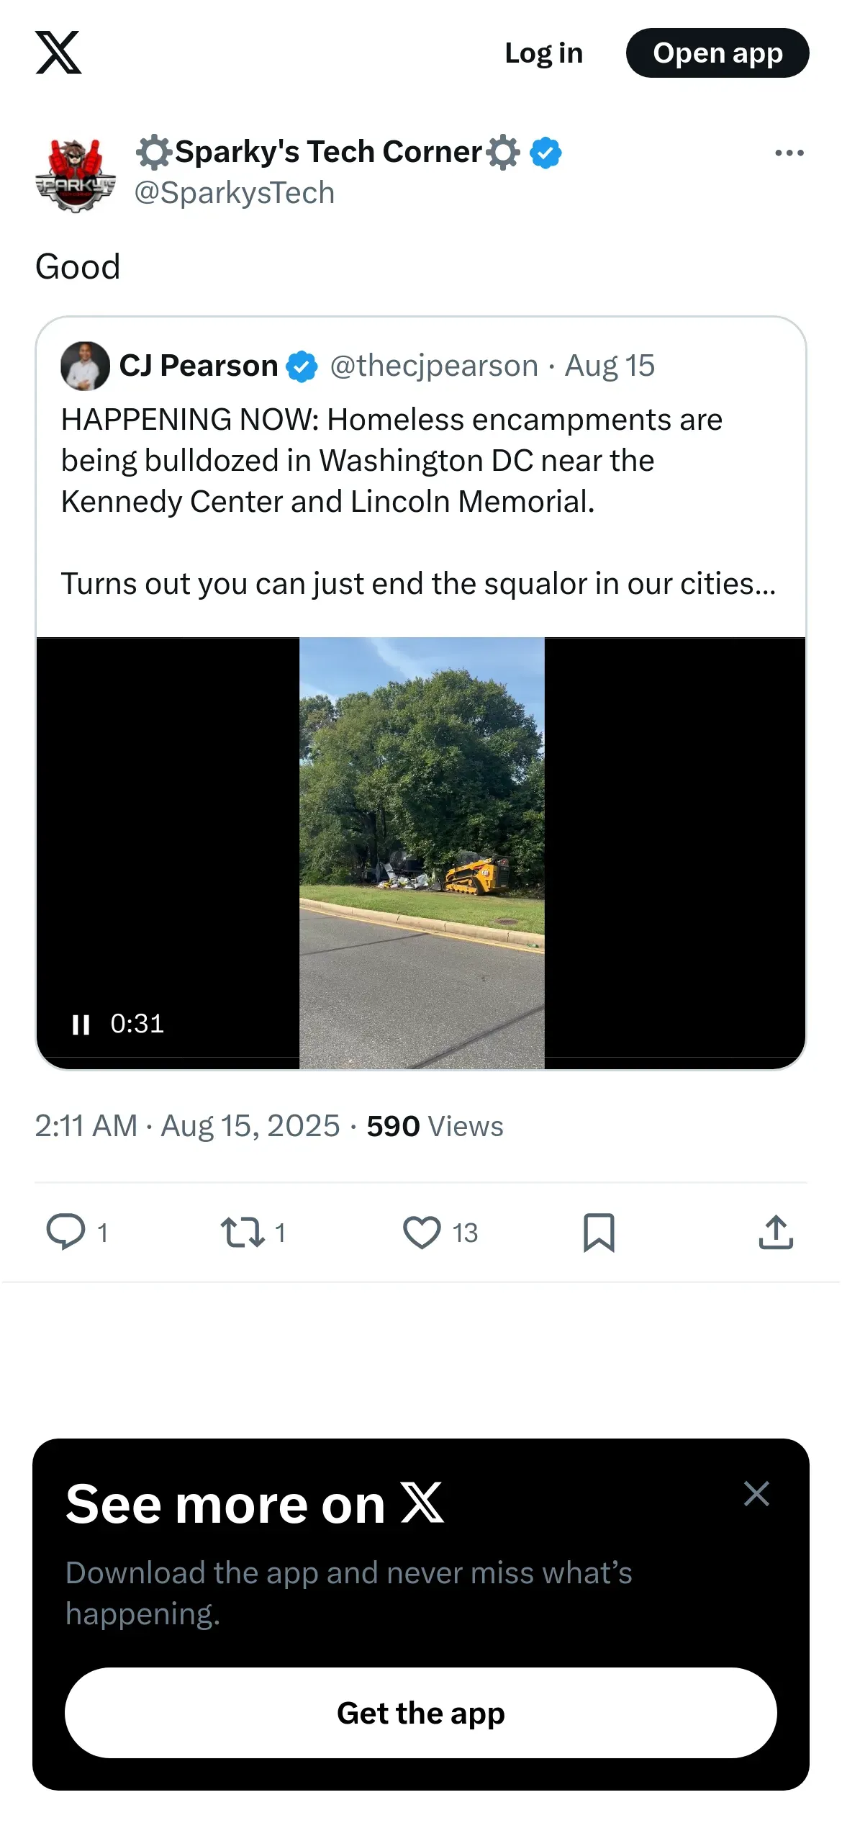Click CJ Pearson's verified badge

[x=302, y=366]
